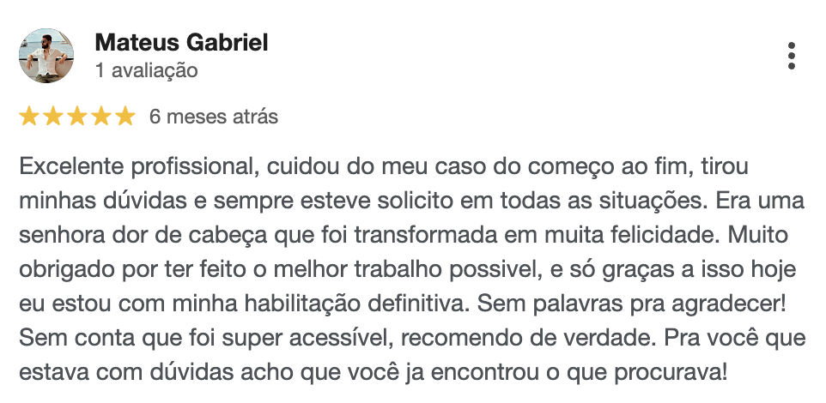This screenshot has width=826, height=403.
Task: Open the three-dot more options menu
Action: point(792,56)
